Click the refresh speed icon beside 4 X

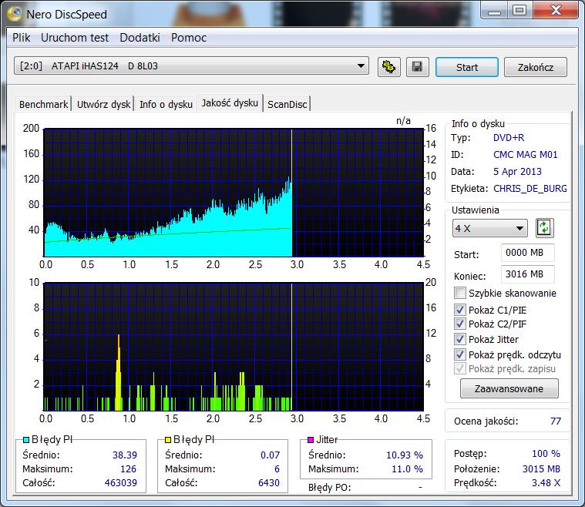(x=545, y=228)
